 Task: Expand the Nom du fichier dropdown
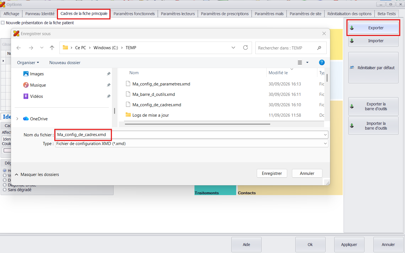coord(325,135)
